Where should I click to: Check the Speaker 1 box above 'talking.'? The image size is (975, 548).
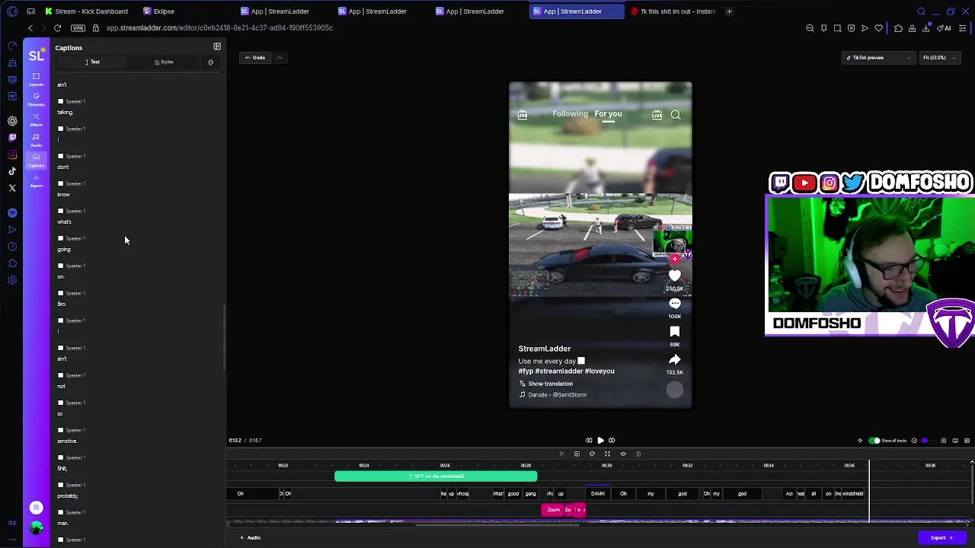click(60, 101)
